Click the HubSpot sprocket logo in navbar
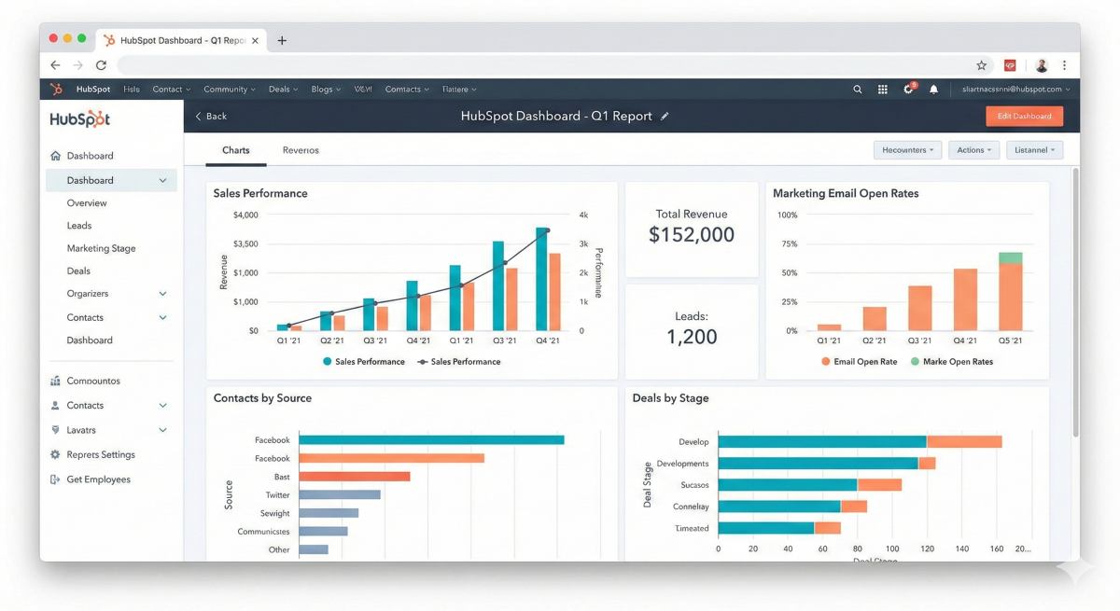1120x611 pixels. [56, 89]
